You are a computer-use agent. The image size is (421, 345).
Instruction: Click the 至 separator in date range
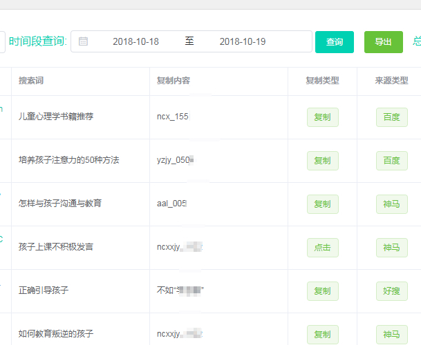(189, 41)
